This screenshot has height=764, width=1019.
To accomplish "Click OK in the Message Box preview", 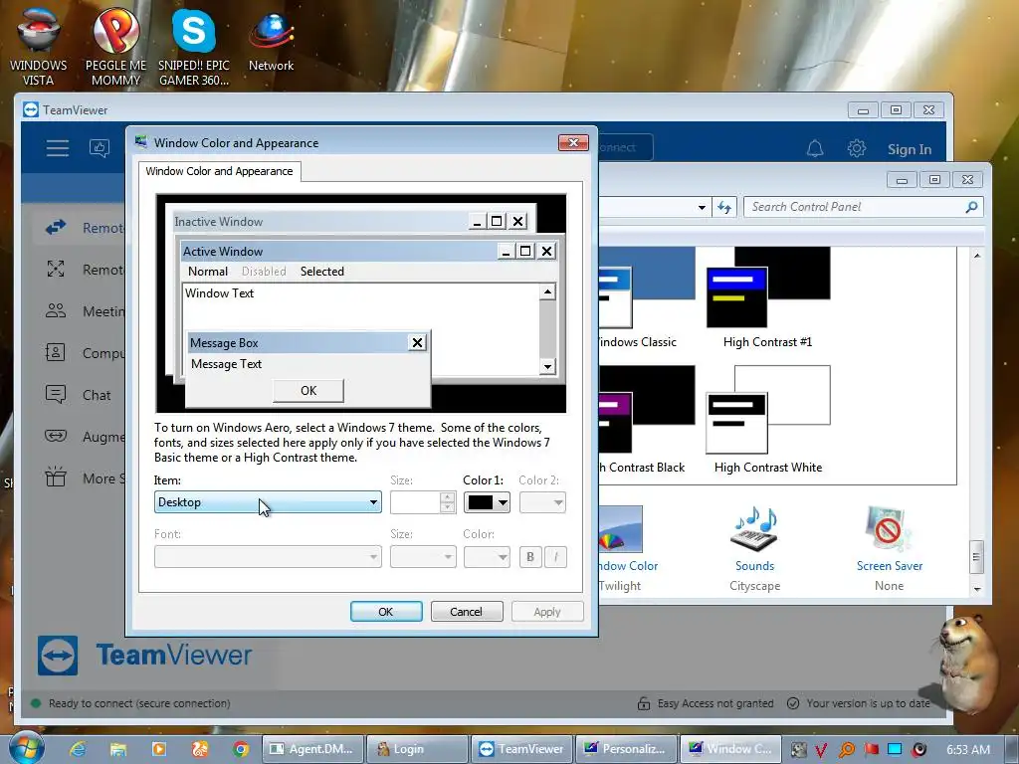I will pos(308,390).
